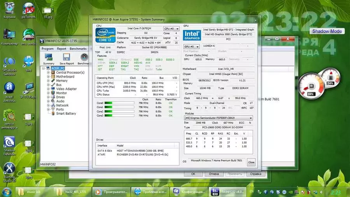The height and width of the screenshot is (197, 350).
Task: Launch pbTorrent desktop shortcut
Action: pyautogui.click(x=28, y=10)
